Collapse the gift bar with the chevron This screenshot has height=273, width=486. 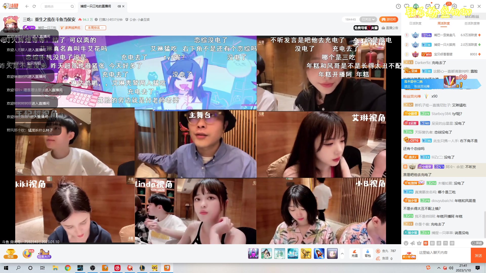coord(342,254)
